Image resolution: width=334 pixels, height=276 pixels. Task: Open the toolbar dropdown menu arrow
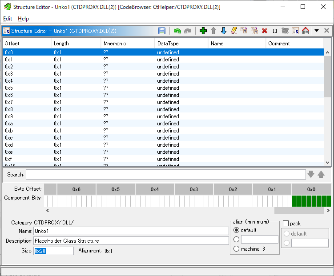[317, 31]
